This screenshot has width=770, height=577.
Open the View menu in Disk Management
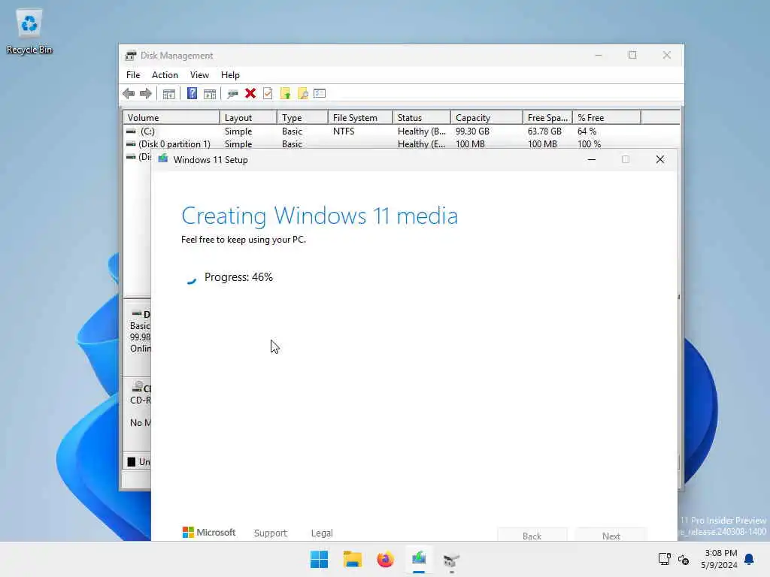click(199, 75)
